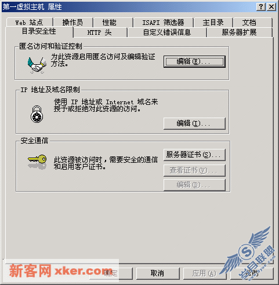Image resolution: width=279 pixels, height=285 pixels.
Task: Click the combination padlock IP restriction icon
Action: (x=37, y=114)
